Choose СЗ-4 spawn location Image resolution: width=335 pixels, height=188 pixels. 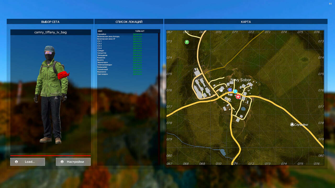[128, 48]
